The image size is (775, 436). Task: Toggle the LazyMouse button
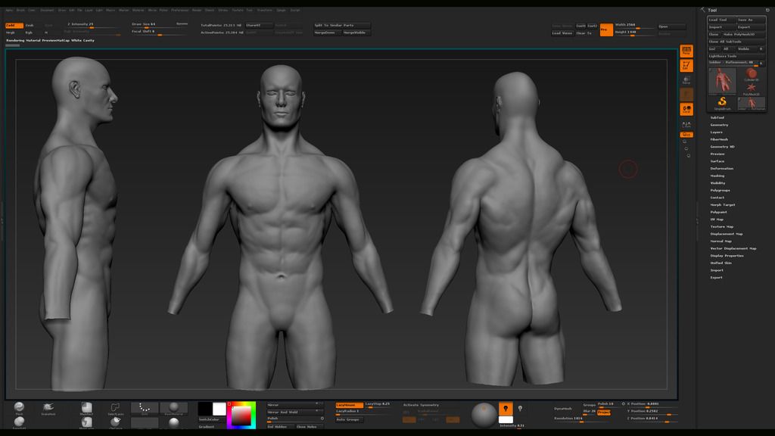[349, 404]
